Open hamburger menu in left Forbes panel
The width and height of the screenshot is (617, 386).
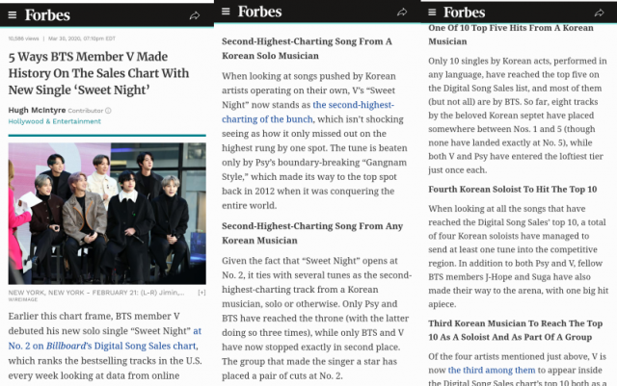click(13, 15)
